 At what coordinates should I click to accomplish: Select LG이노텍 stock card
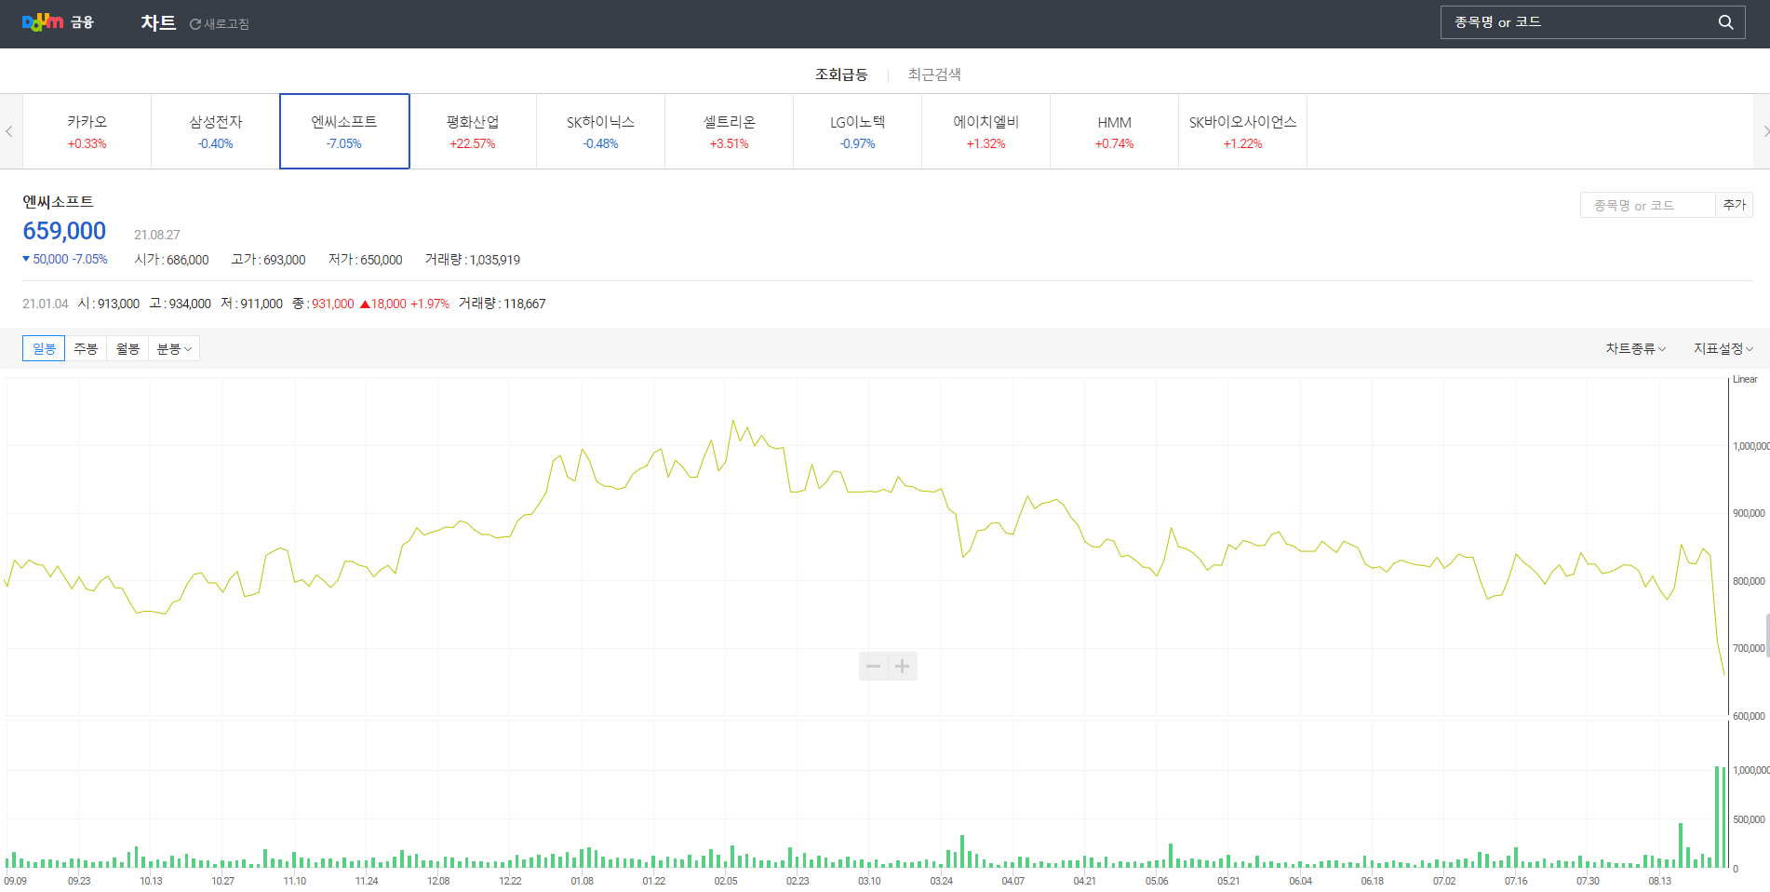(x=857, y=131)
